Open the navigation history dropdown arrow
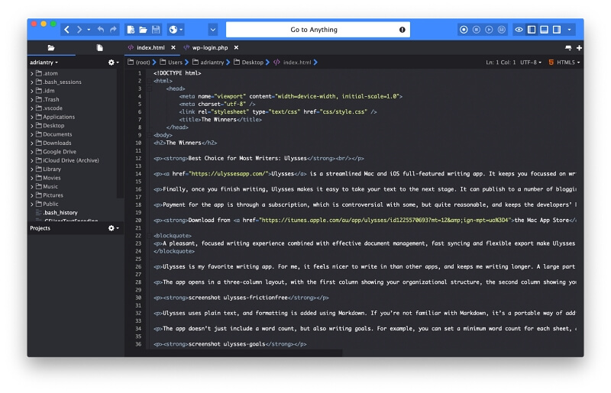611x393 pixels. click(x=89, y=30)
